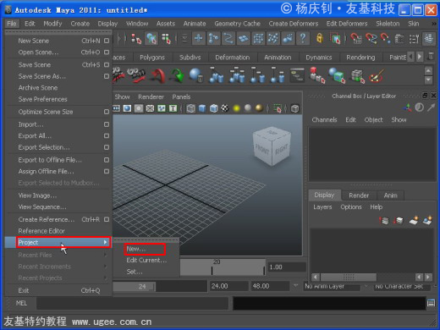Image resolution: width=440 pixels, height=330 pixels.
Task: Click the red curved arrow shelf icon
Action: [x=158, y=76]
